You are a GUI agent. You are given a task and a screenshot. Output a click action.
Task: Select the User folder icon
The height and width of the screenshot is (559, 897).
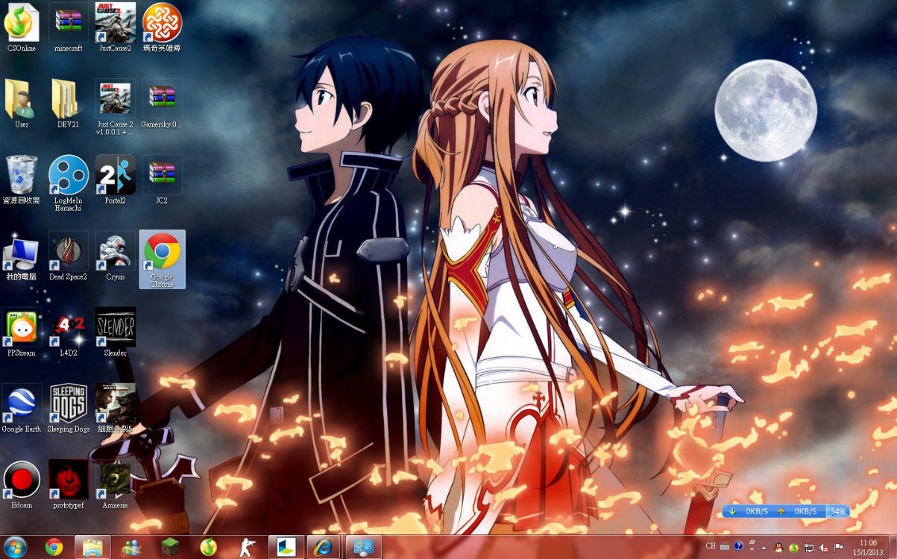click(22, 104)
